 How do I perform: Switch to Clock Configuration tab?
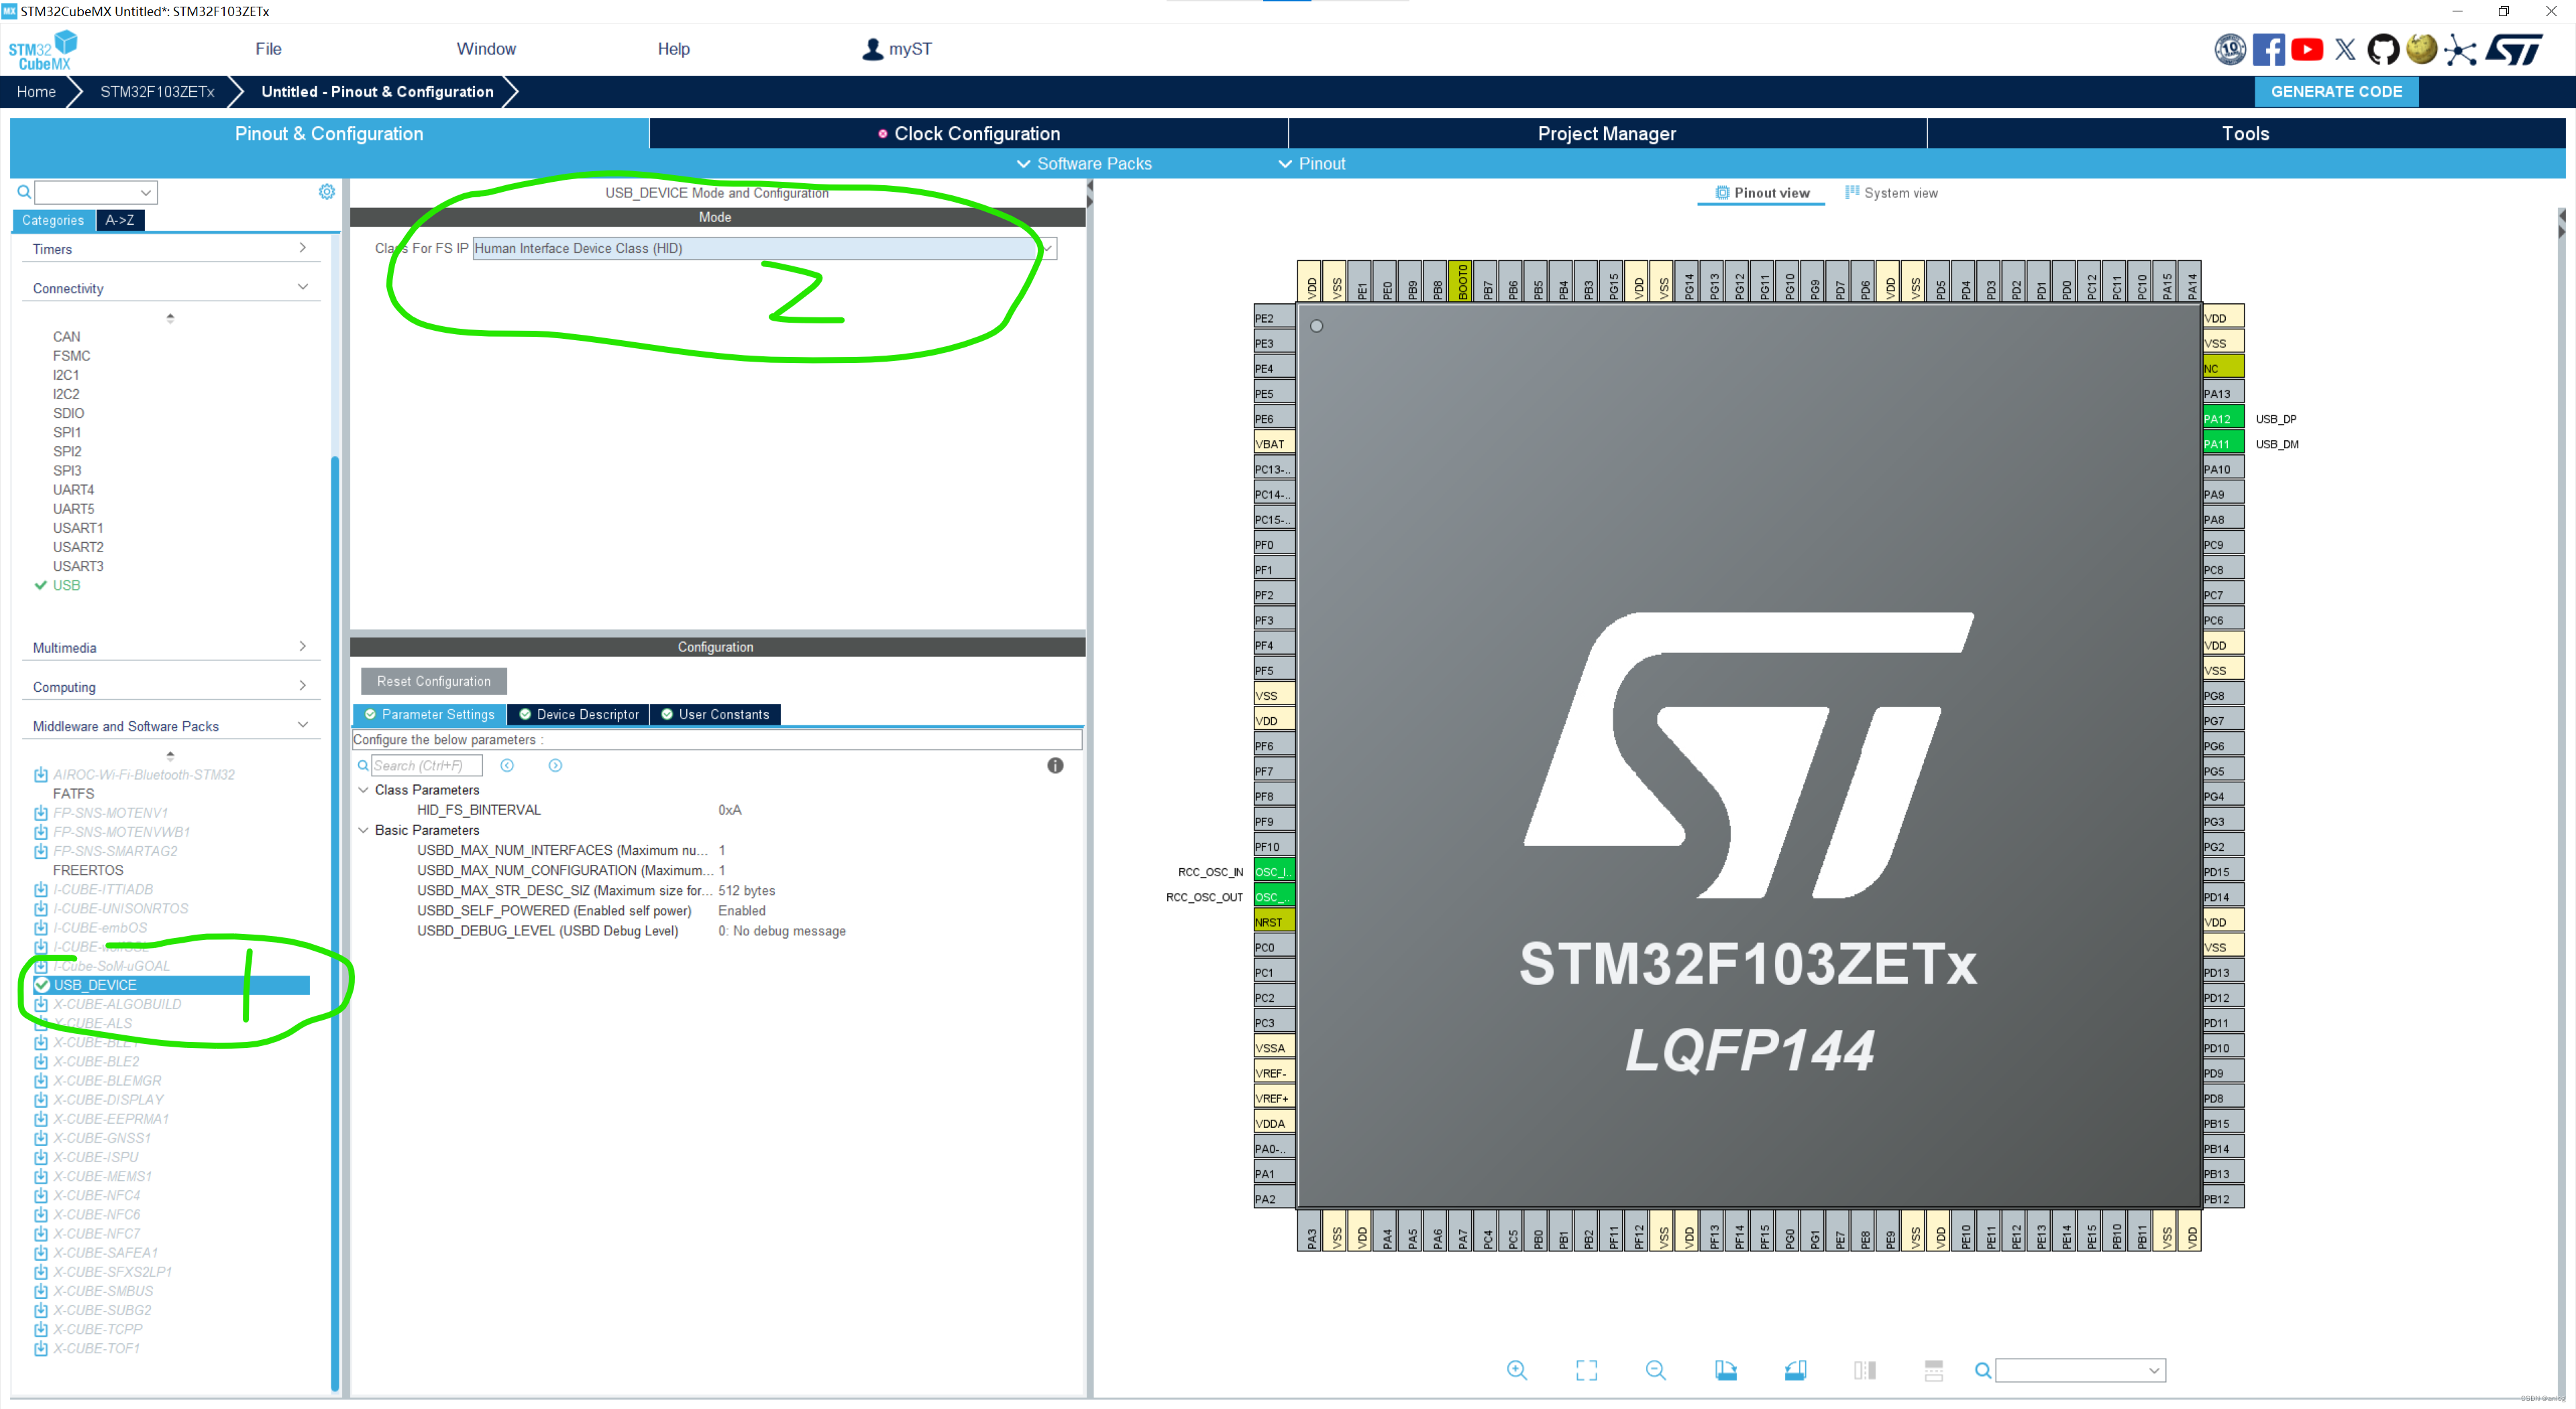(x=968, y=134)
